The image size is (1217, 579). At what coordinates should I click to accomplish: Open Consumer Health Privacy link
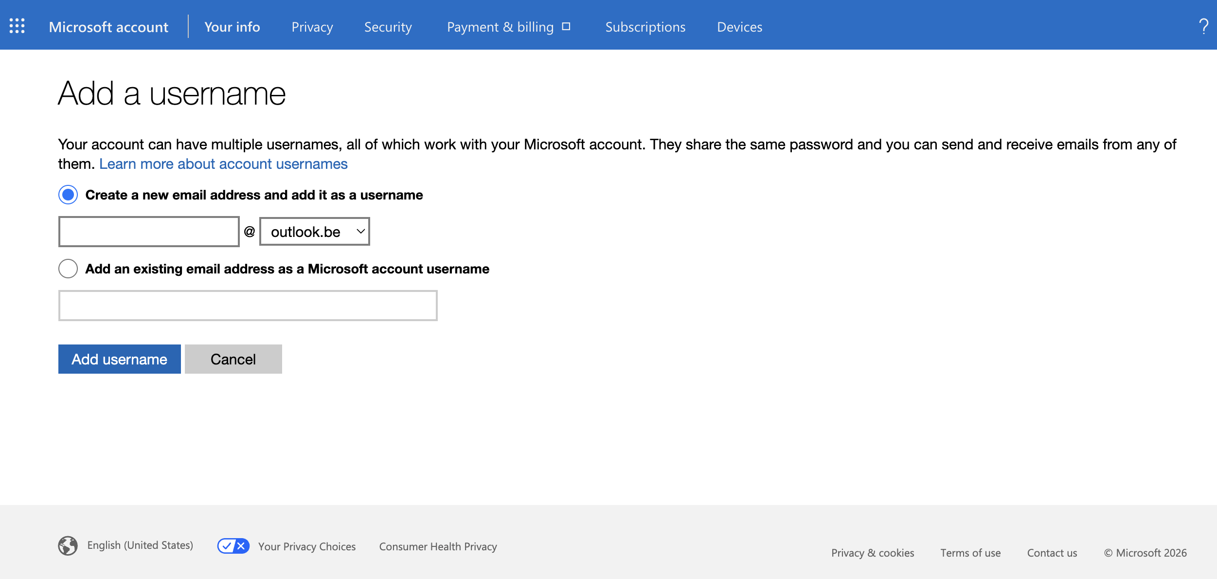438,546
